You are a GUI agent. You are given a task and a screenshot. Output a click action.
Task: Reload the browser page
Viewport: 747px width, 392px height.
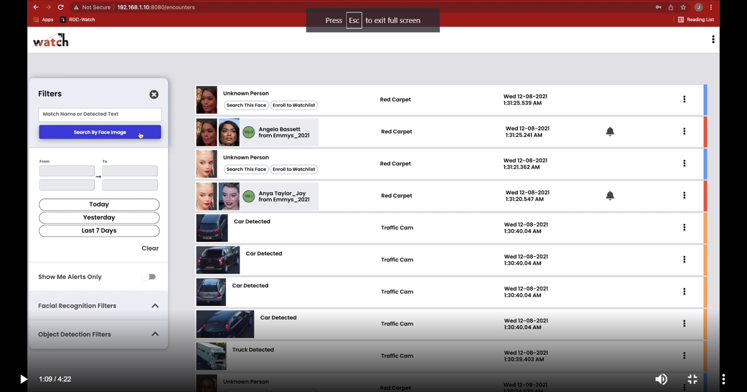(60, 7)
